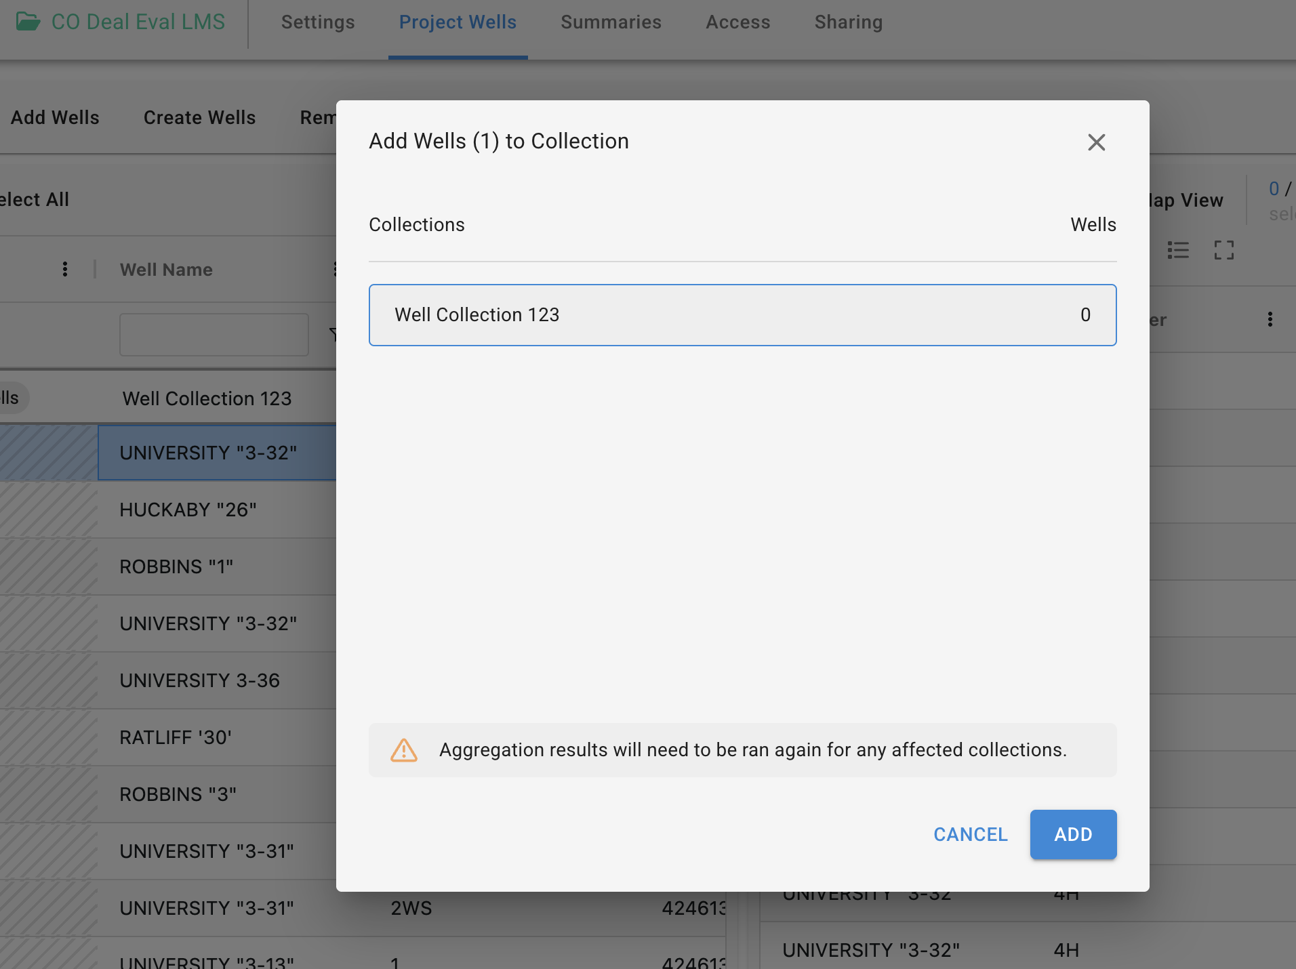Open the Access tab
This screenshot has width=1296, height=969.
coord(737,22)
